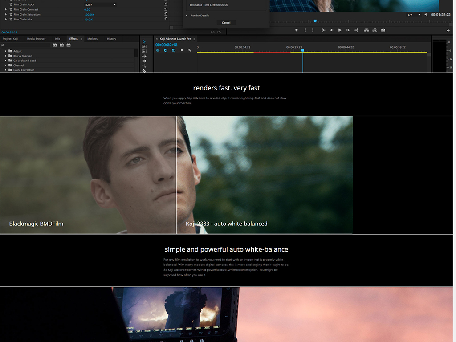
Task: Expand the Film Grain Contrast property
Action: click(6, 9)
